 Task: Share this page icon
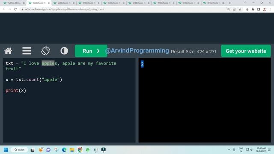pyautogui.click(x=234, y=9)
